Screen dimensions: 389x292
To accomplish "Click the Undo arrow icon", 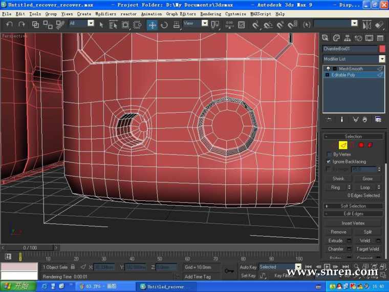I will click(9, 25).
